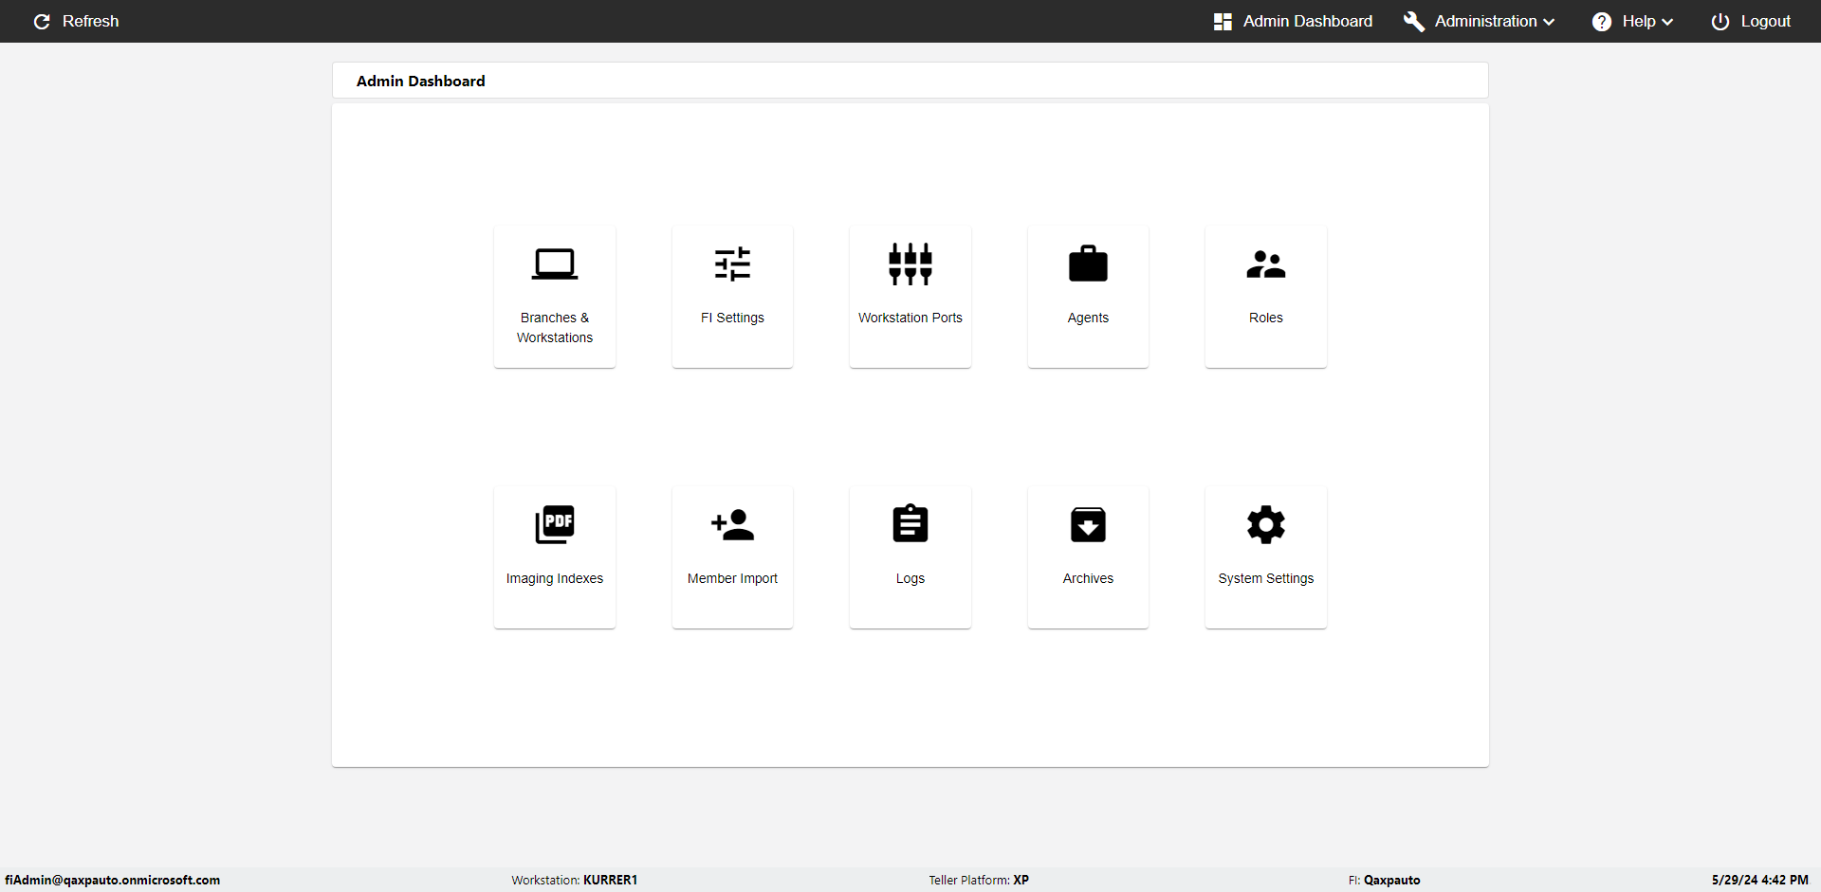This screenshot has width=1821, height=892.
Task: Click the Imaging Indexes PDF icon
Action: (555, 524)
